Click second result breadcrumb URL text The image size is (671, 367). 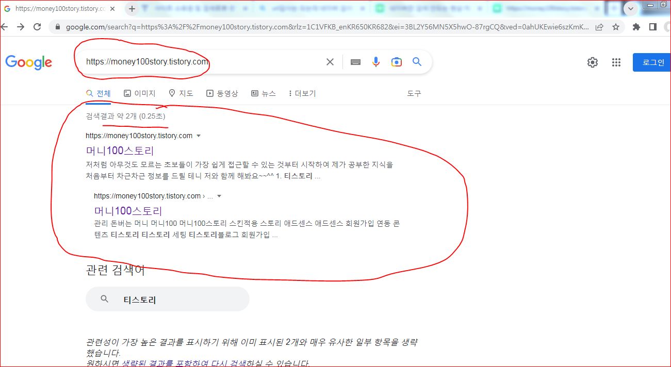153,196
